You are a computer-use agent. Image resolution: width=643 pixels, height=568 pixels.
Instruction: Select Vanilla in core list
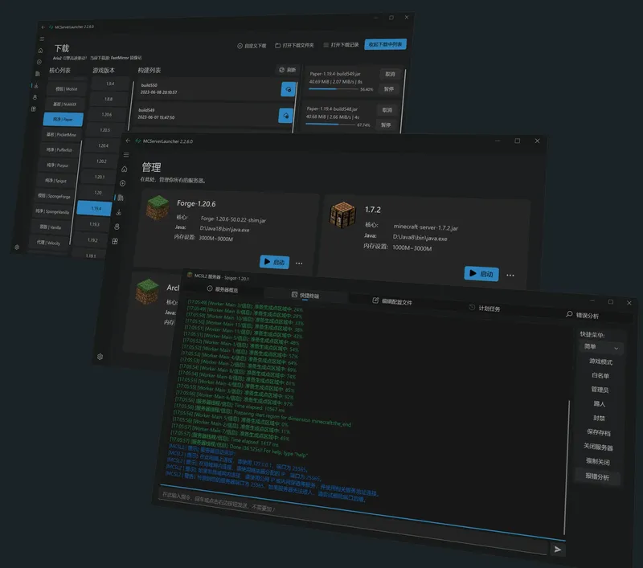pos(51,227)
